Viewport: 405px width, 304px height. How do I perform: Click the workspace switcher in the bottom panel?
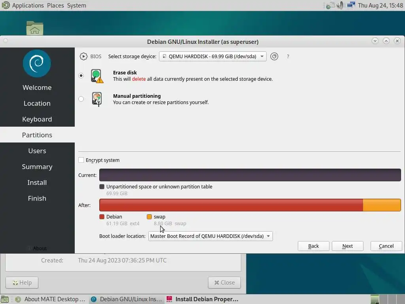tap(387, 299)
